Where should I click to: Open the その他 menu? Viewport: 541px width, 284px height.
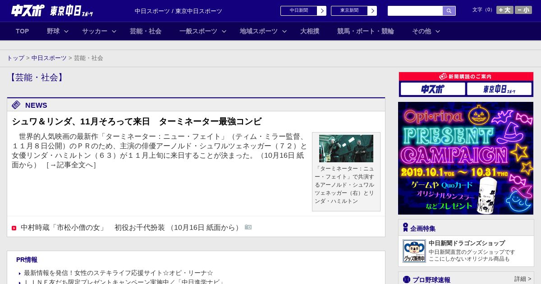click(422, 31)
